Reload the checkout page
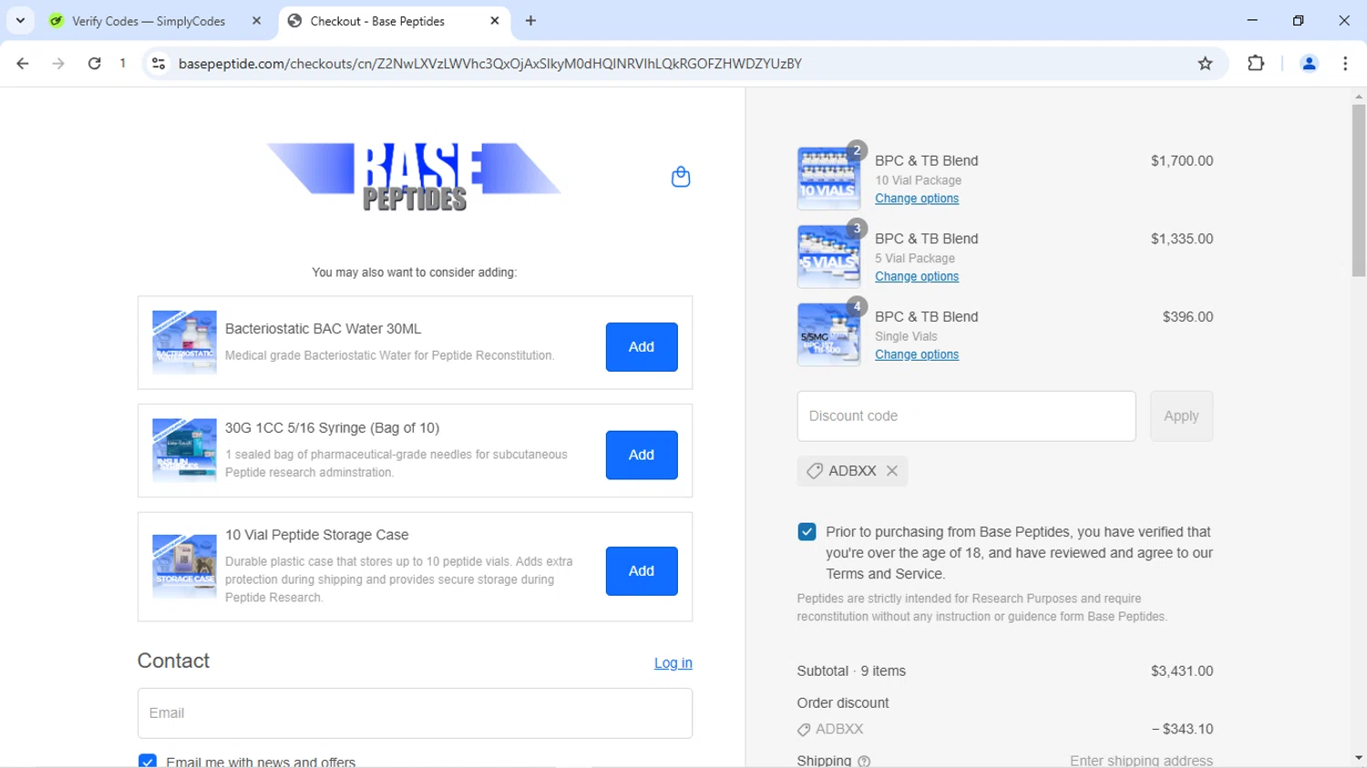The width and height of the screenshot is (1367, 768). [95, 64]
